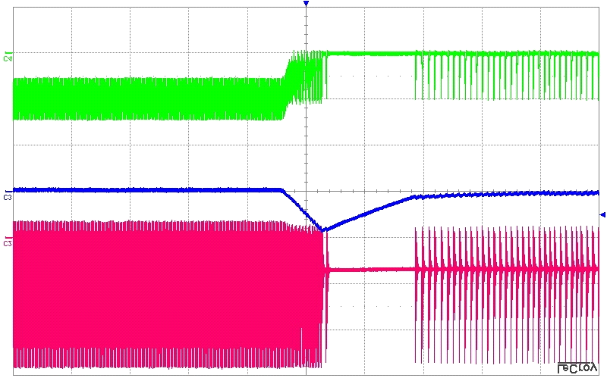Click the blue trace at far right end

click(x=592, y=192)
